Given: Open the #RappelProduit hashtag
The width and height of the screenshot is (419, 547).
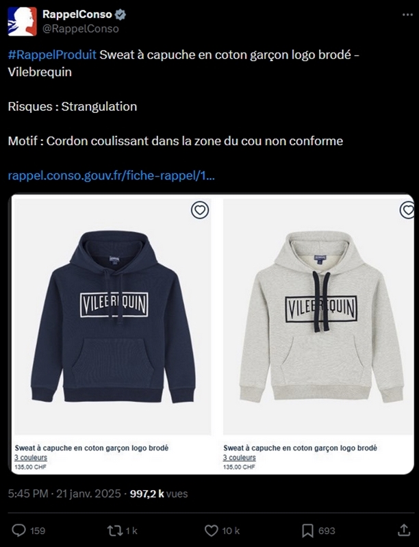Looking at the screenshot, I should point(52,55).
